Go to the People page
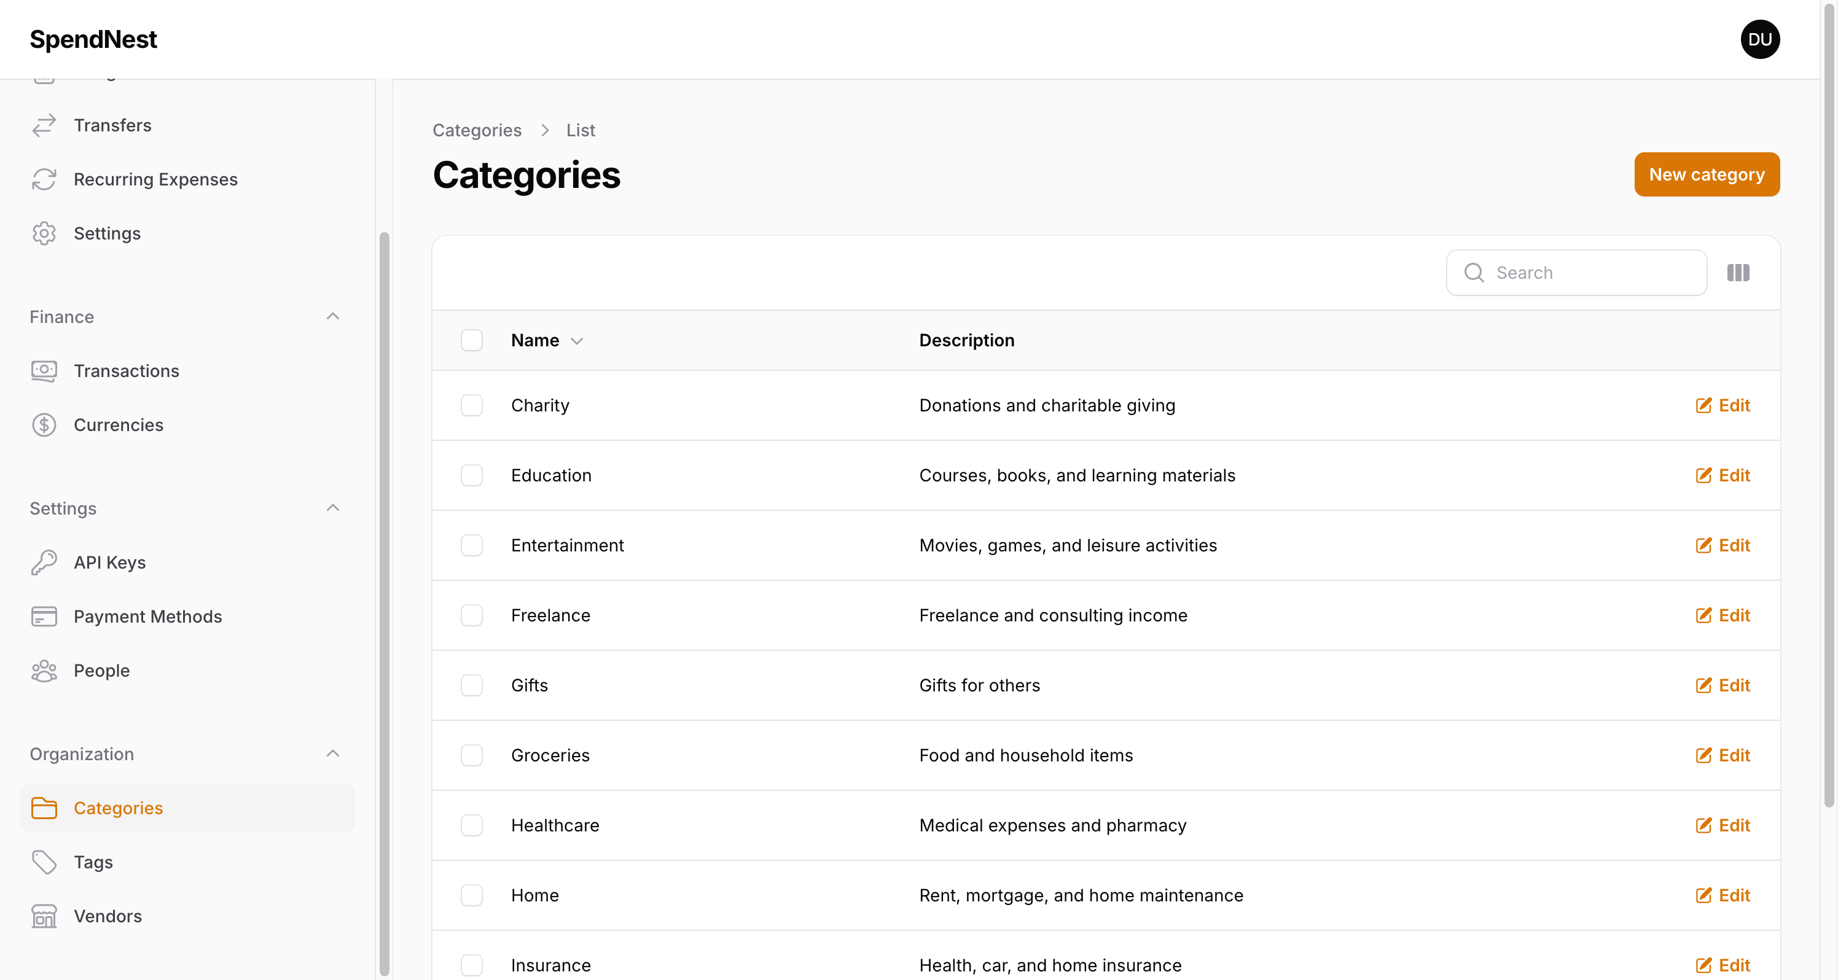Viewport: 1838px width, 980px height. coord(101,670)
